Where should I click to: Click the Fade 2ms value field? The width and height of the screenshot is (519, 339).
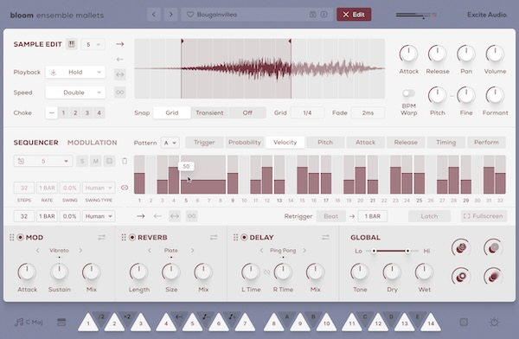368,113
